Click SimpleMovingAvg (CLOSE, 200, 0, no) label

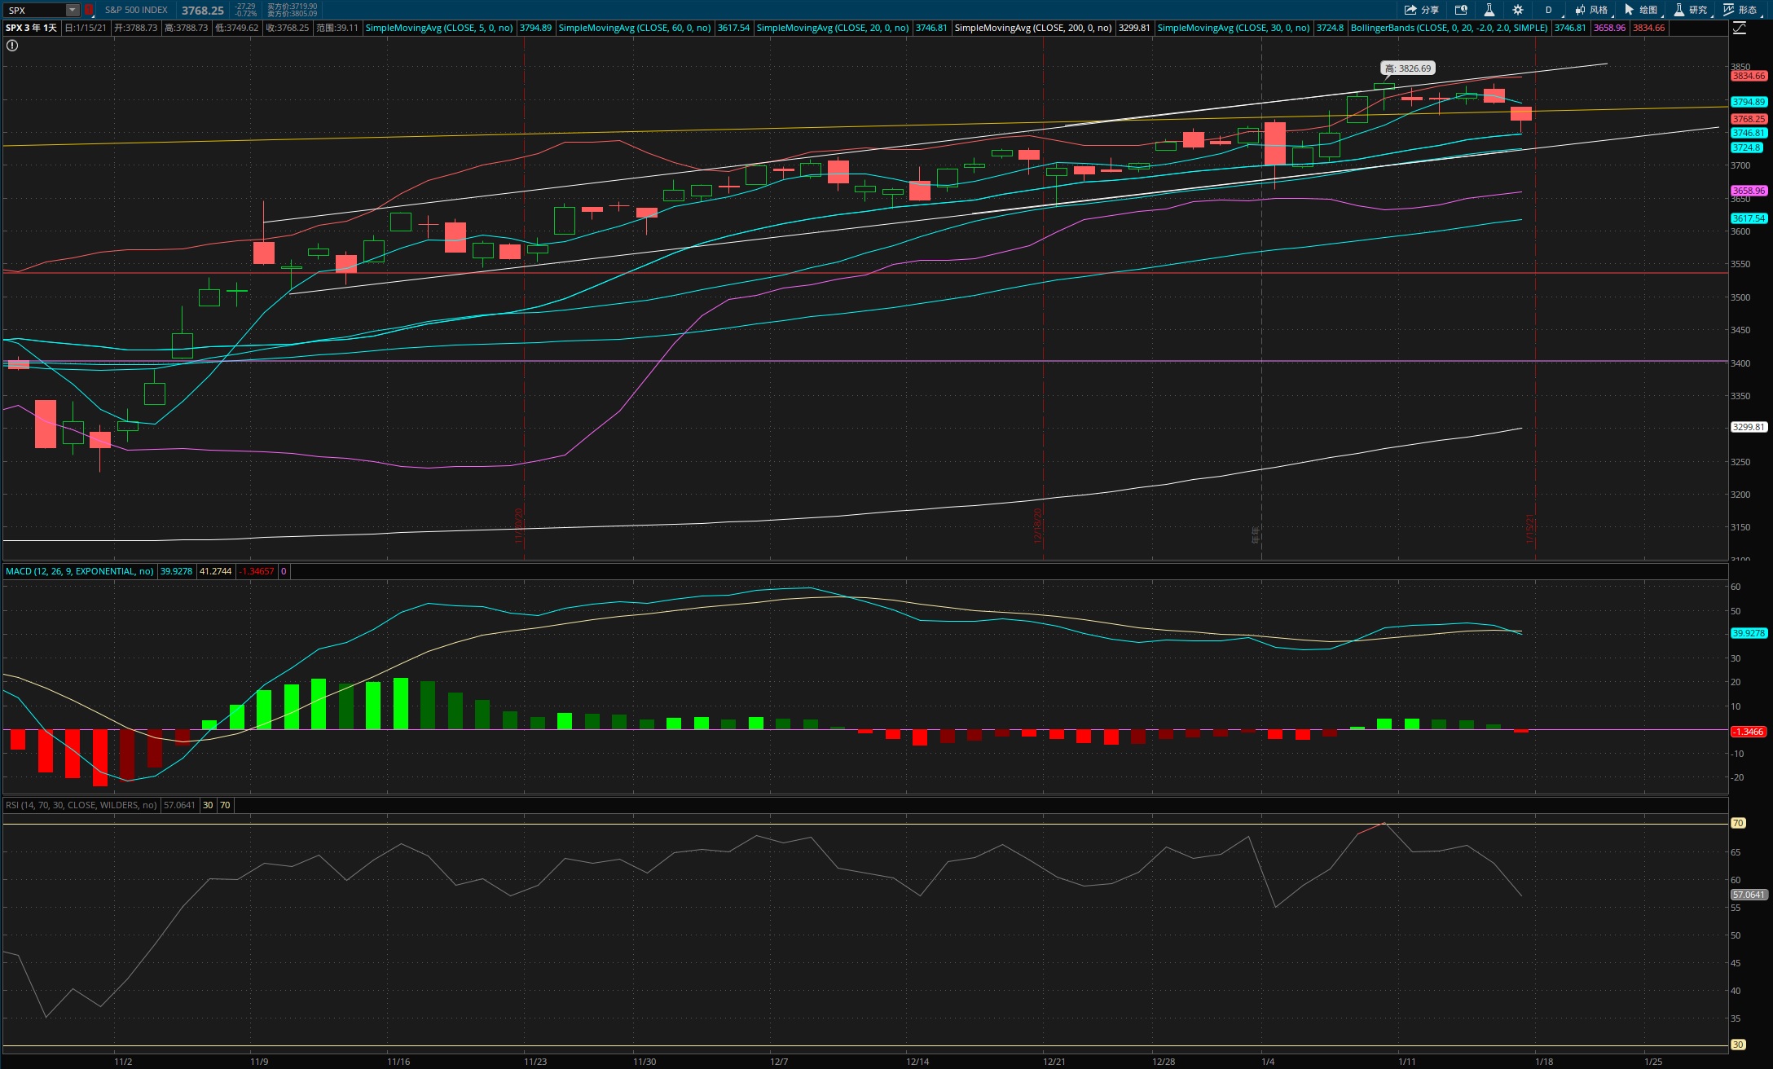1033,28
